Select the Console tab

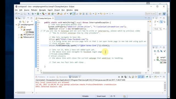(73, 77)
